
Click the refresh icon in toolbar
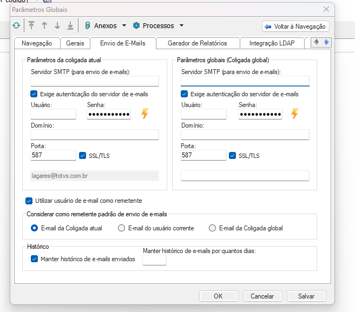coord(16,25)
